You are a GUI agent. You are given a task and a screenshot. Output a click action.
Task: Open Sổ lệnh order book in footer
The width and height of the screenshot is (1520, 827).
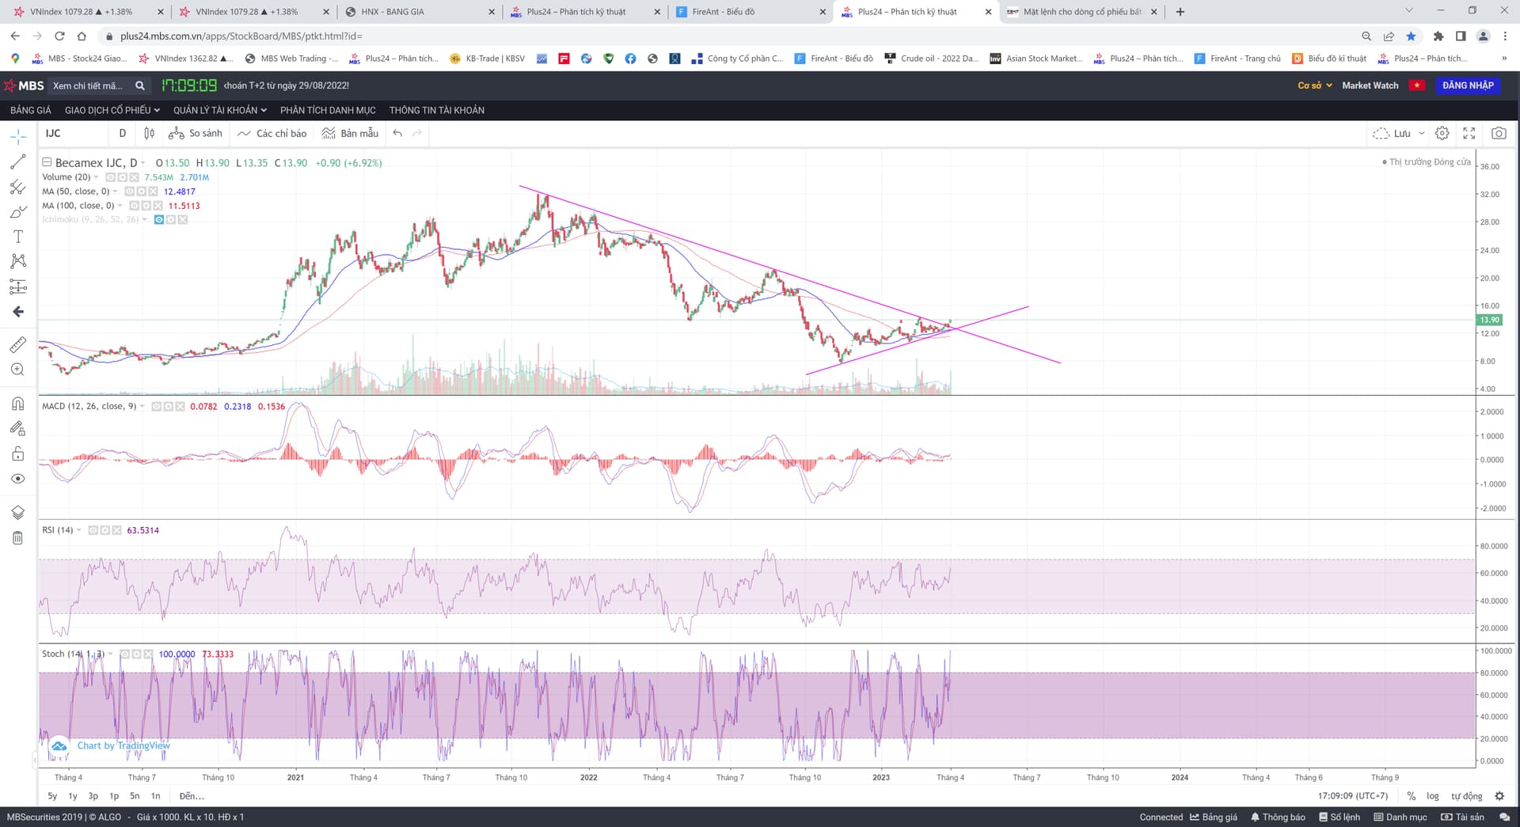tap(1339, 818)
